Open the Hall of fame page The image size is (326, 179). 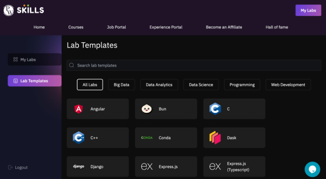277,27
